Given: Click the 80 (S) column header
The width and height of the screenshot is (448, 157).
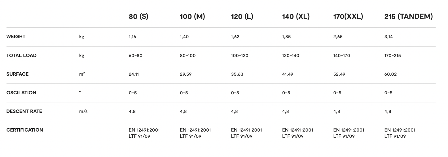Looking at the screenshot, I should click(138, 17).
